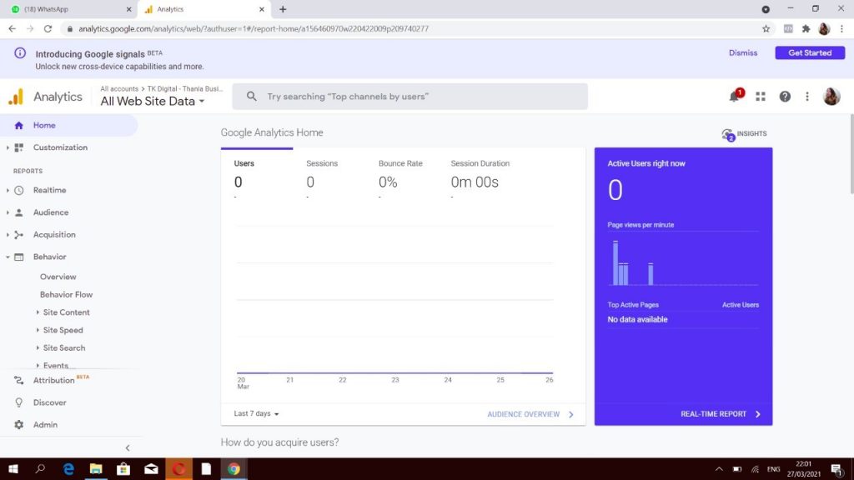Click the Get Started button
854x480 pixels.
(810, 52)
